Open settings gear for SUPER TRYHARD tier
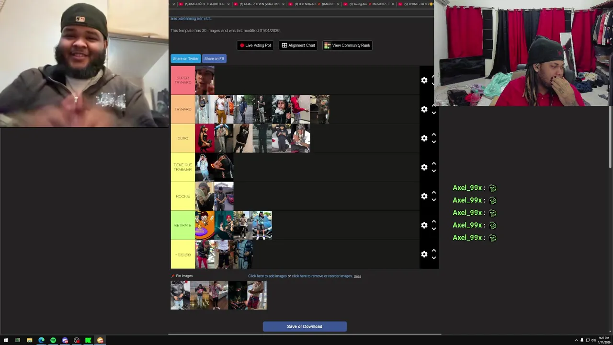This screenshot has width=613, height=345. pyautogui.click(x=424, y=80)
